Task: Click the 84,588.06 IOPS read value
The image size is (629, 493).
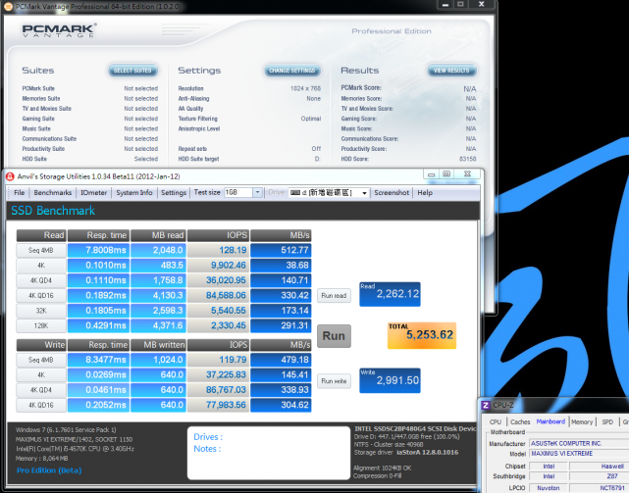Action: (218, 296)
